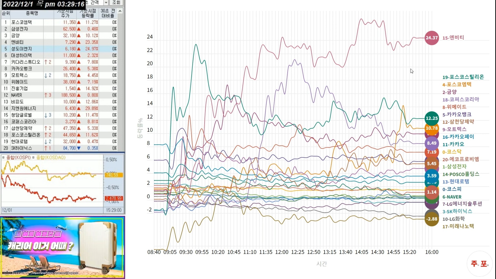Click the 13-현대로템 legend entry

(456, 182)
